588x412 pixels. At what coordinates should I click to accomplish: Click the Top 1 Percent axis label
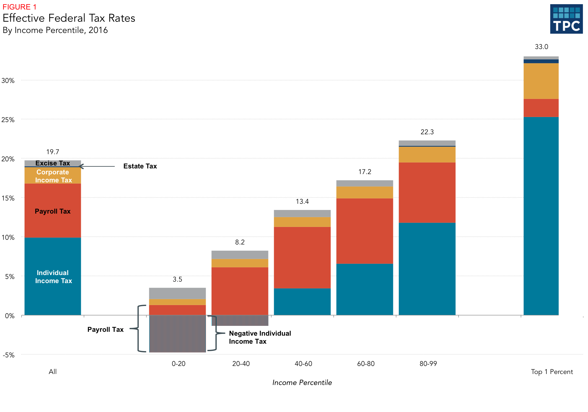tap(552, 372)
